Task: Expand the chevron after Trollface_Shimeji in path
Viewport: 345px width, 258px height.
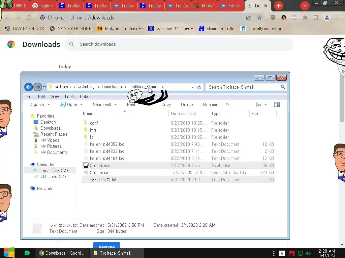Action: click(x=163, y=87)
